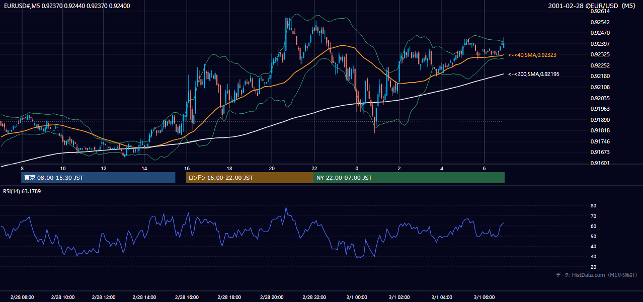Click the RSI(14) 63.1789 indicator label

[x=22, y=191]
